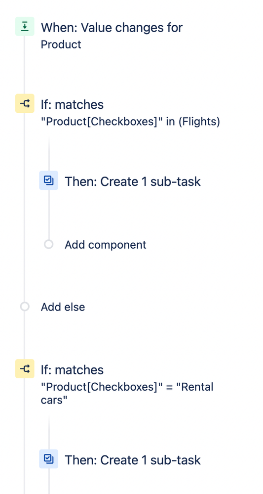Click the blue sub-task icon under Flights condition
The height and width of the screenshot is (494, 263).
tap(49, 180)
